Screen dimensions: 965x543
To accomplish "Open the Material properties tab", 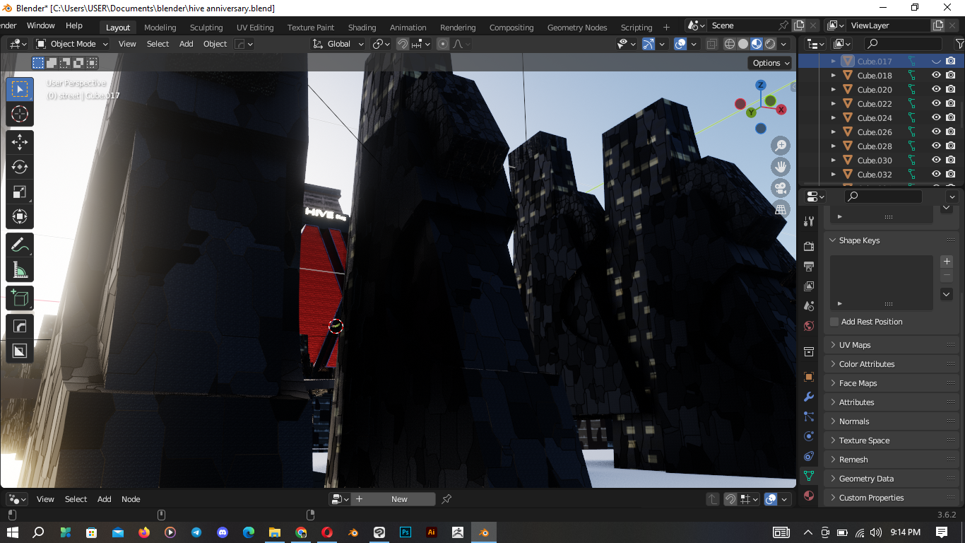I will coord(810,496).
